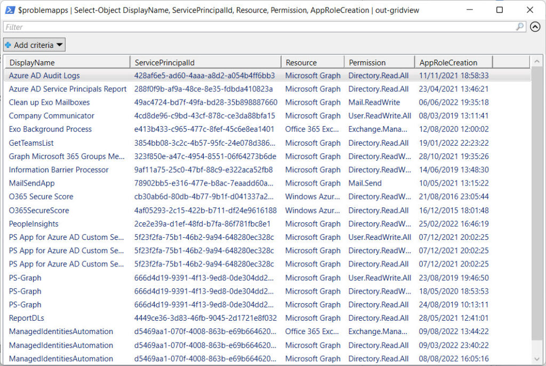Click the date 06/06/2022 19:35:18
The width and height of the screenshot is (546, 366).
(x=454, y=103)
